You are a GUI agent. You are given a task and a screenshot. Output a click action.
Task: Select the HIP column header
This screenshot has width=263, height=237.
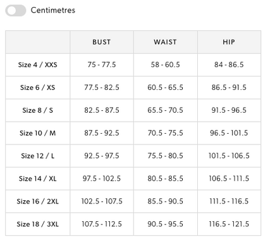pyautogui.click(x=229, y=42)
